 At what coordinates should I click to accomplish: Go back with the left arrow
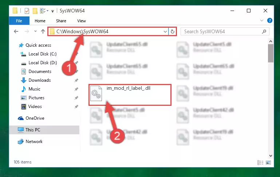(16, 31)
